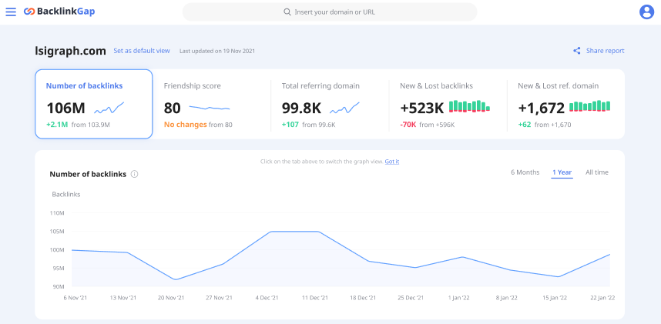Image resolution: width=661 pixels, height=324 pixels.
Task: Click the share report icon
Action: 577,51
